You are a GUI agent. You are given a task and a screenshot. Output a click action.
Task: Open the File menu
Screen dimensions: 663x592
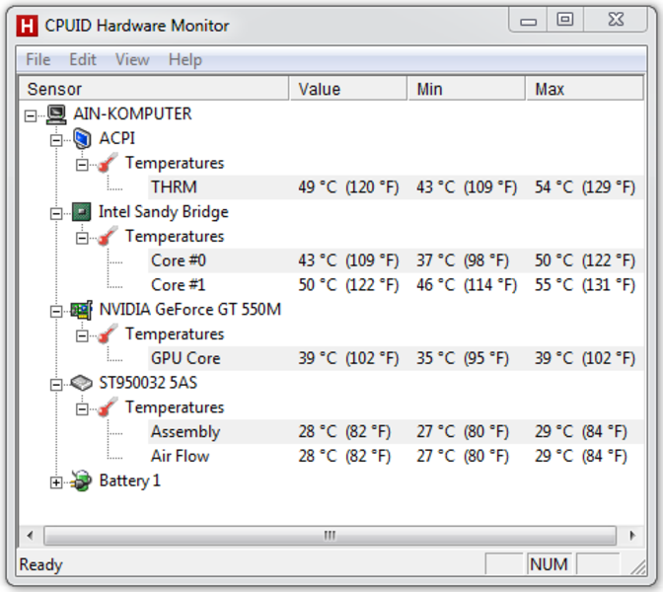point(38,59)
